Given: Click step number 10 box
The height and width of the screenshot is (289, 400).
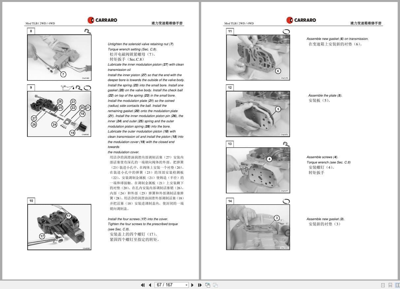Looking at the screenshot, I should tap(31, 201).
